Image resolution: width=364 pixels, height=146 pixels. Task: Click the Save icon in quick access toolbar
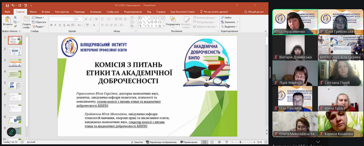pyautogui.click(x=7, y=5)
